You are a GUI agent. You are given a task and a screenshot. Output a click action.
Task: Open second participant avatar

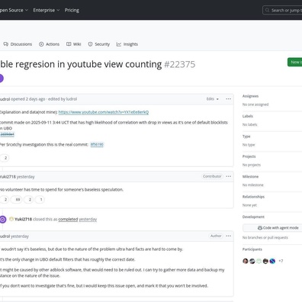tap(252, 261)
